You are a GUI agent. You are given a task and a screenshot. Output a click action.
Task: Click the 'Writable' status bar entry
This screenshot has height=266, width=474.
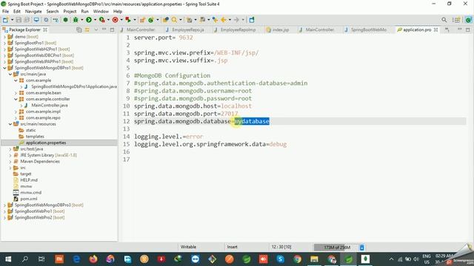coord(188,247)
